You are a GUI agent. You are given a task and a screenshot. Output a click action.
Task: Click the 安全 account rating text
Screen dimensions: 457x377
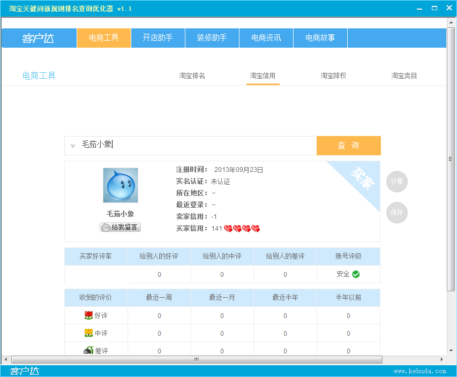[343, 274]
